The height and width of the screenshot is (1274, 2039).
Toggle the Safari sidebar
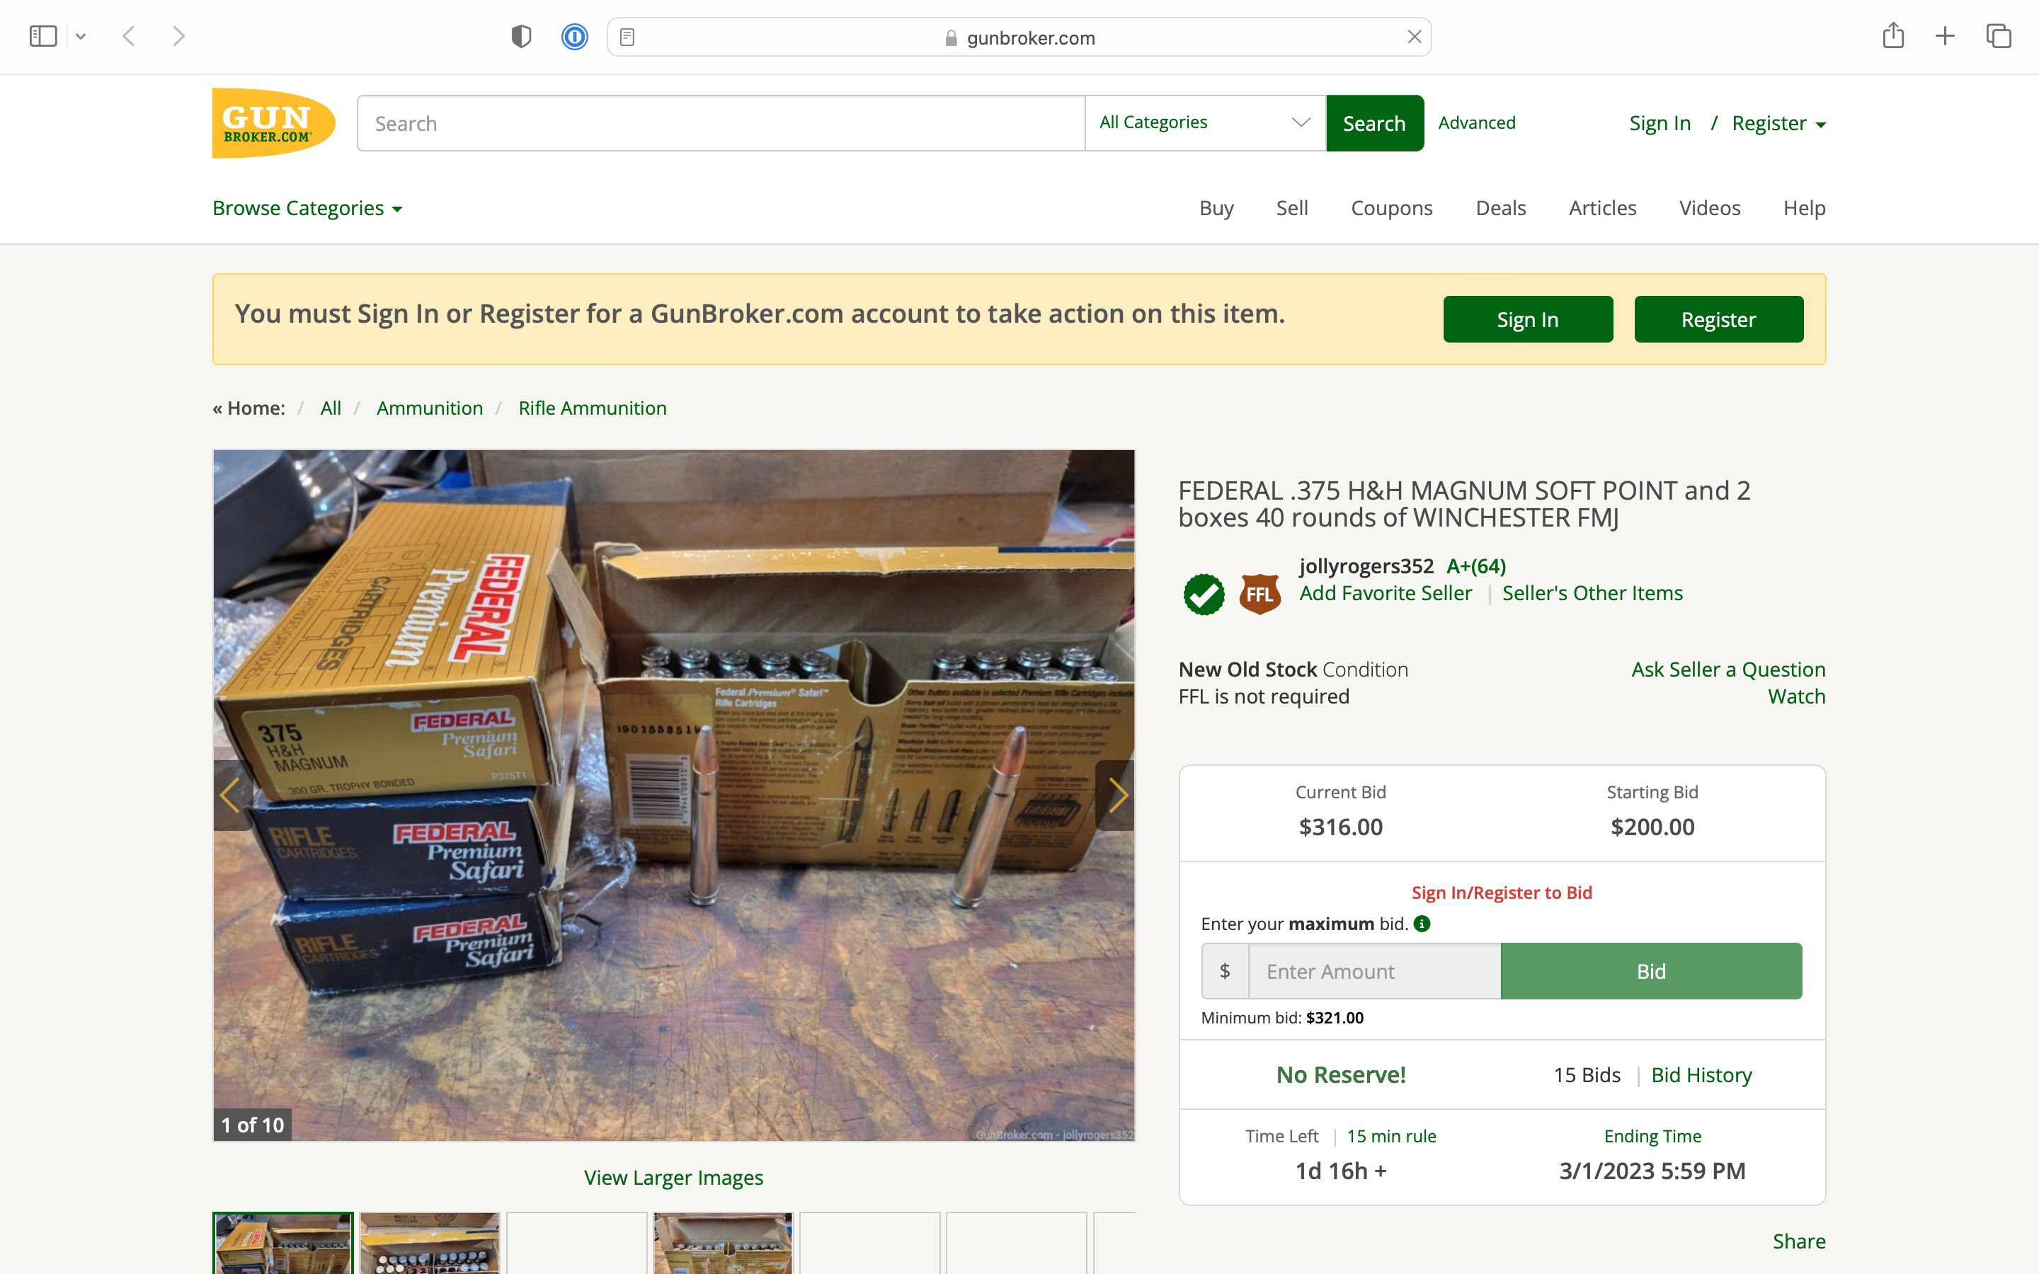[43, 36]
